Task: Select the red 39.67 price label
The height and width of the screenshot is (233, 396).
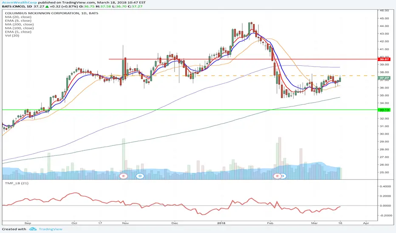Action: click(x=384, y=59)
